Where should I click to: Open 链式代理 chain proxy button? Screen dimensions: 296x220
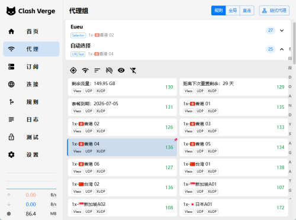tap(274, 11)
